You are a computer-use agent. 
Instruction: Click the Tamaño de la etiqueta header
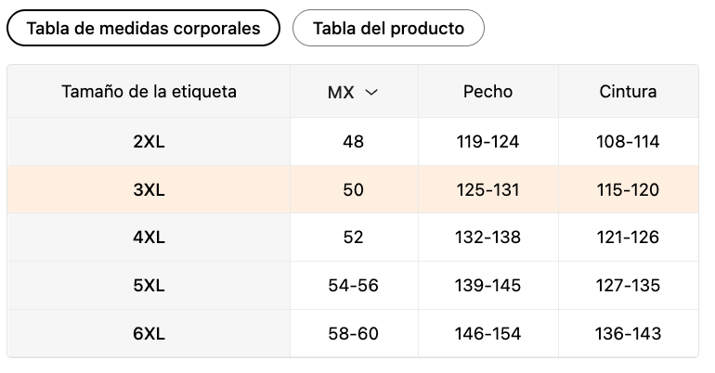pyautogui.click(x=149, y=92)
